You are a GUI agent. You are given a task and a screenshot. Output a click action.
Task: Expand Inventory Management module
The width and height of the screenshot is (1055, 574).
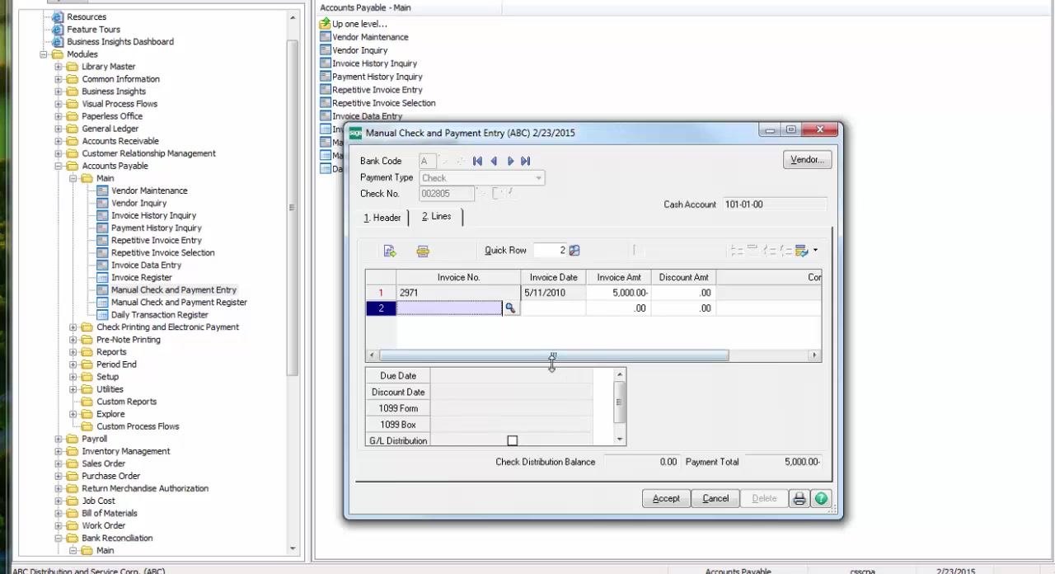(x=59, y=451)
